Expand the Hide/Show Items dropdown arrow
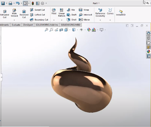This screenshot has width=151, height=127. click(85, 30)
